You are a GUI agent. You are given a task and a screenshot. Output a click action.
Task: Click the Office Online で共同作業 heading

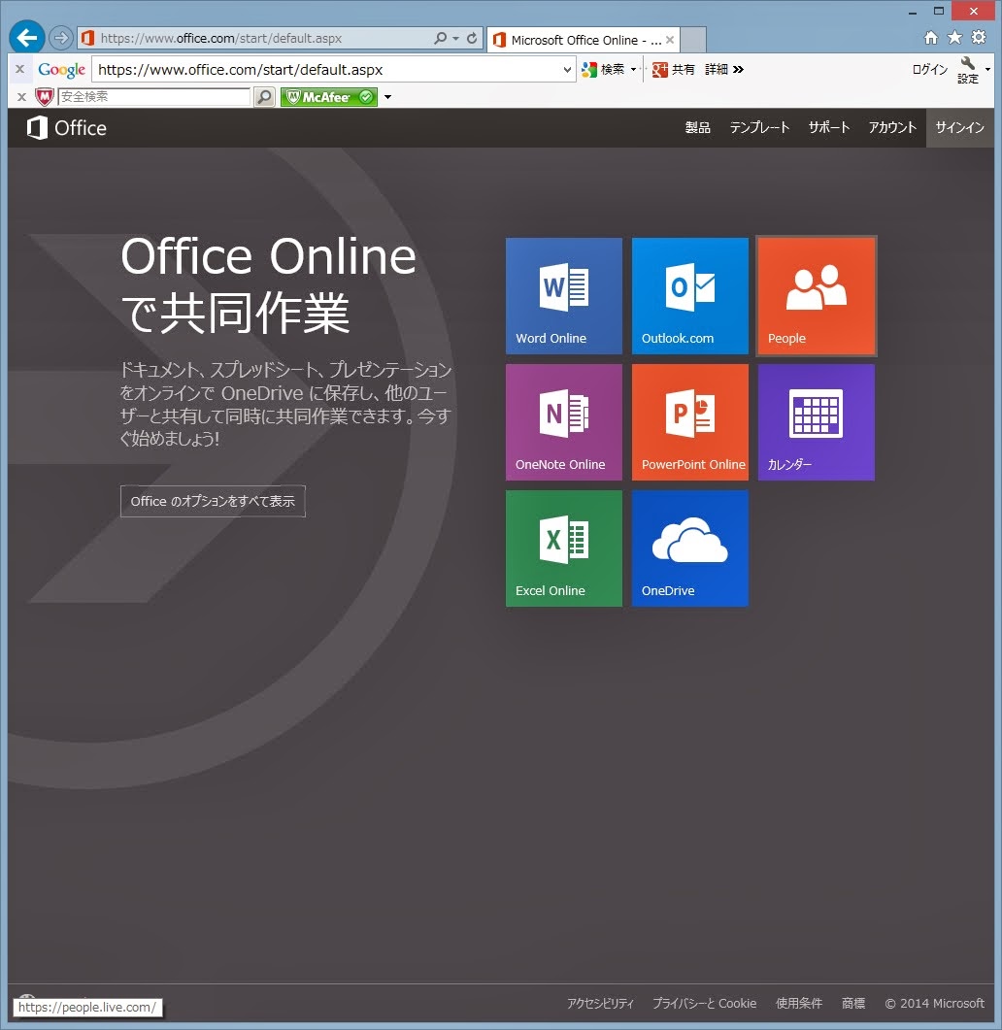(269, 284)
